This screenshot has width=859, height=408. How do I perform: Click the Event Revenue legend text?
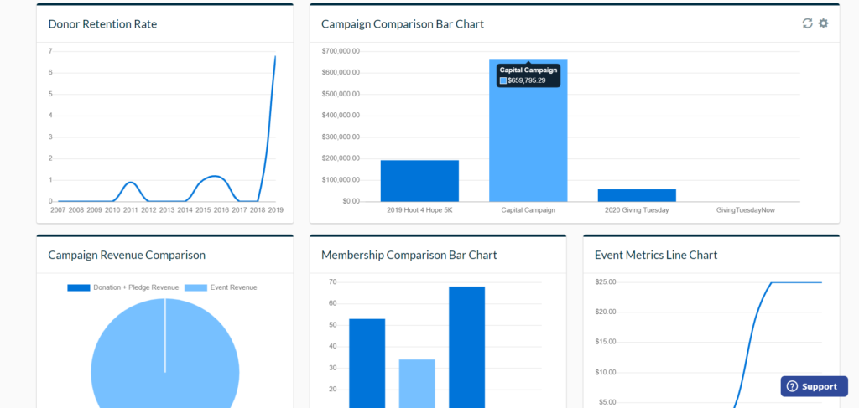click(233, 287)
